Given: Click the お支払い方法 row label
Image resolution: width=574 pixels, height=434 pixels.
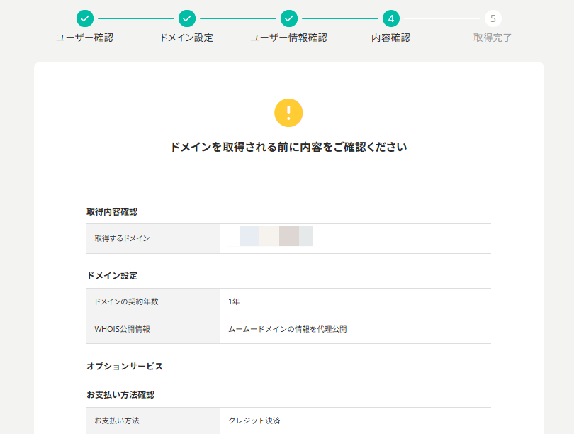Looking at the screenshot, I should click(x=116, y=421).
